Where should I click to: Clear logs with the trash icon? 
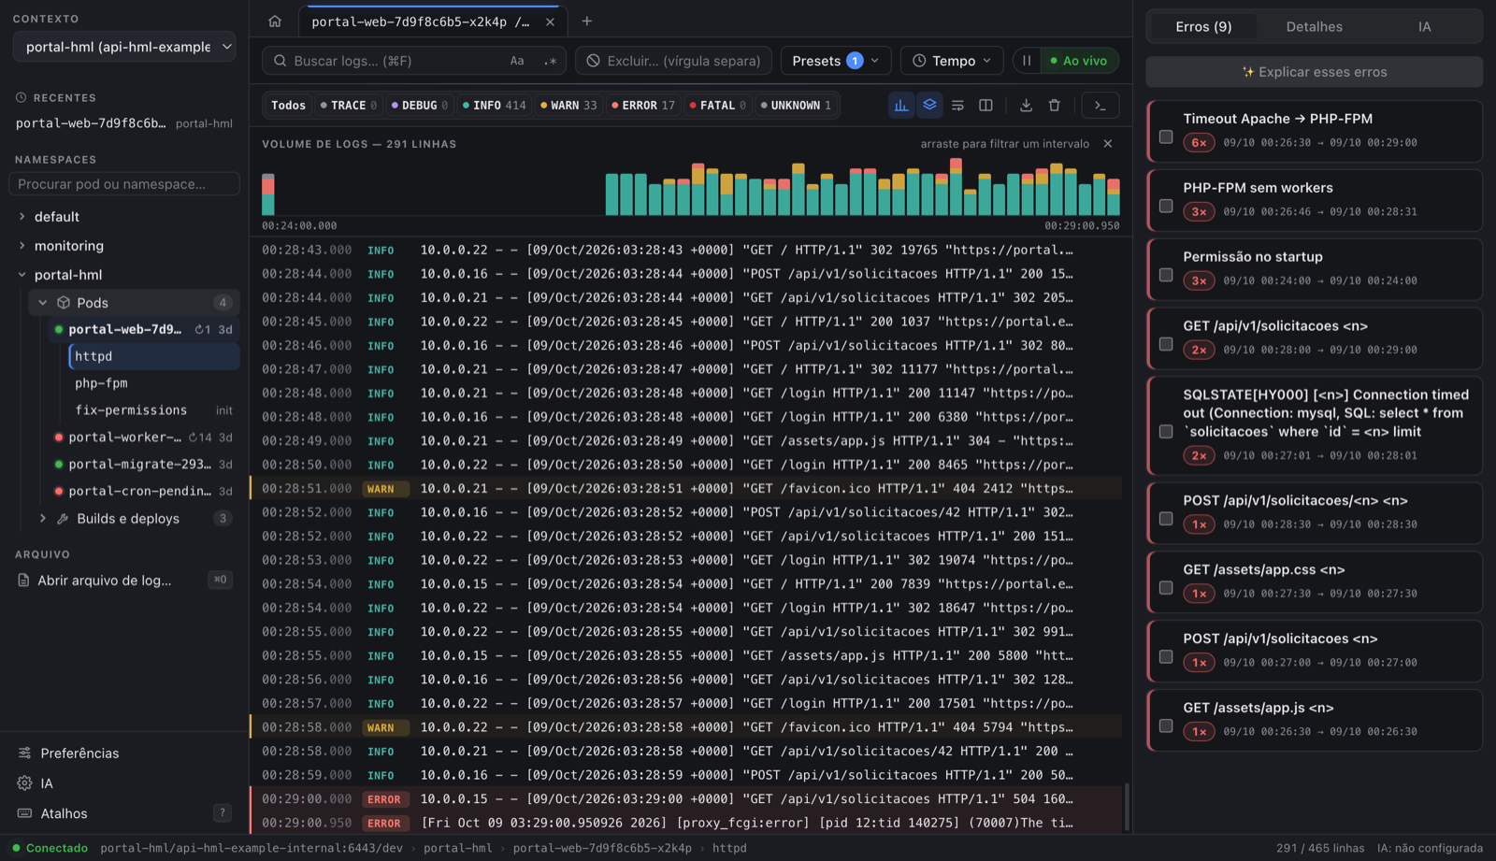[1054, 106]
